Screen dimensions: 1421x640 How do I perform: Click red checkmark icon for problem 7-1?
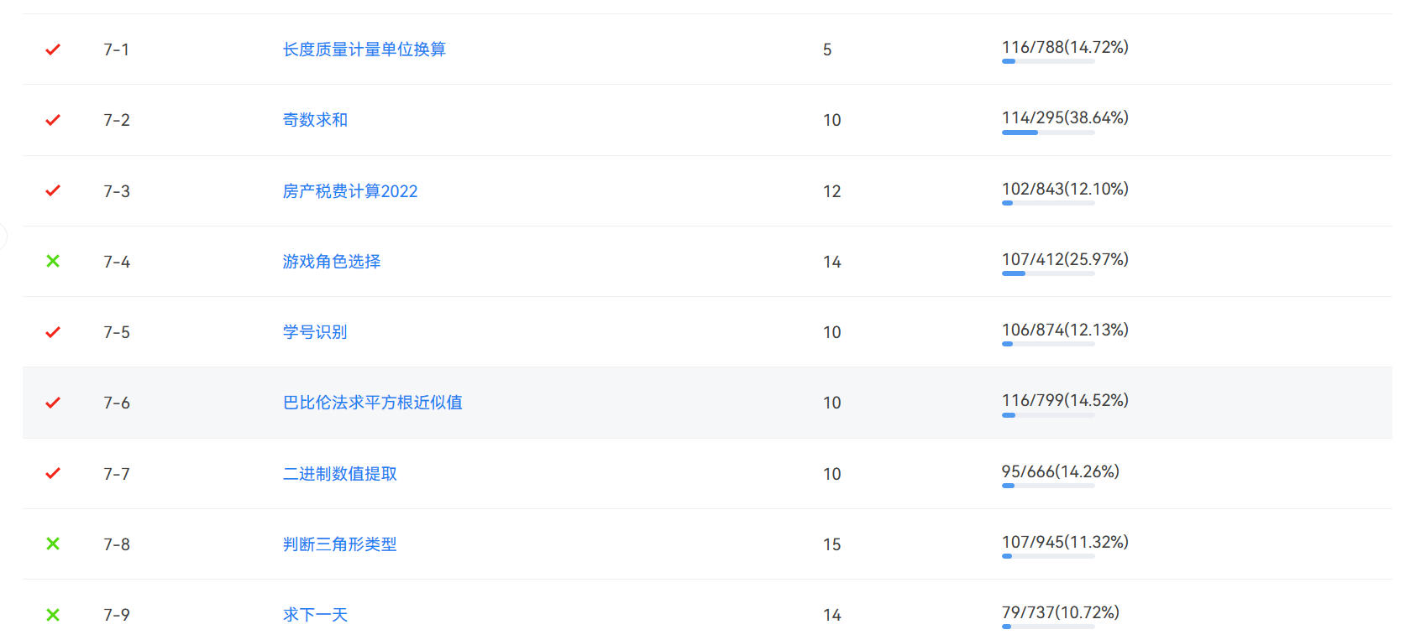click(53, 49)
